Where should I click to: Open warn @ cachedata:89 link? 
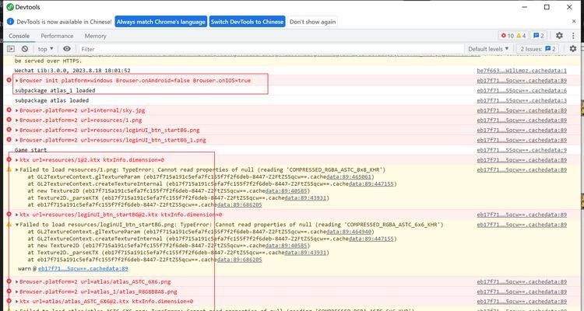coord(83,268)
